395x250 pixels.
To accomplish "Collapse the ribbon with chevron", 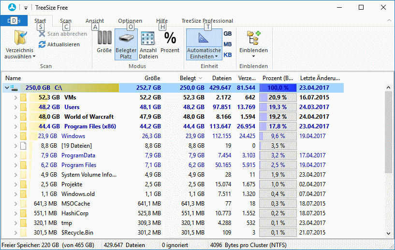I will (389, 20).
